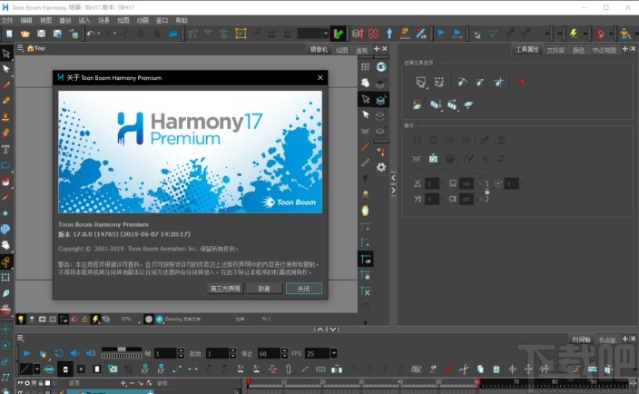639x394 pixels.
Task: Click the left chevron on side panel divider
Action: (x=393, y=178)
